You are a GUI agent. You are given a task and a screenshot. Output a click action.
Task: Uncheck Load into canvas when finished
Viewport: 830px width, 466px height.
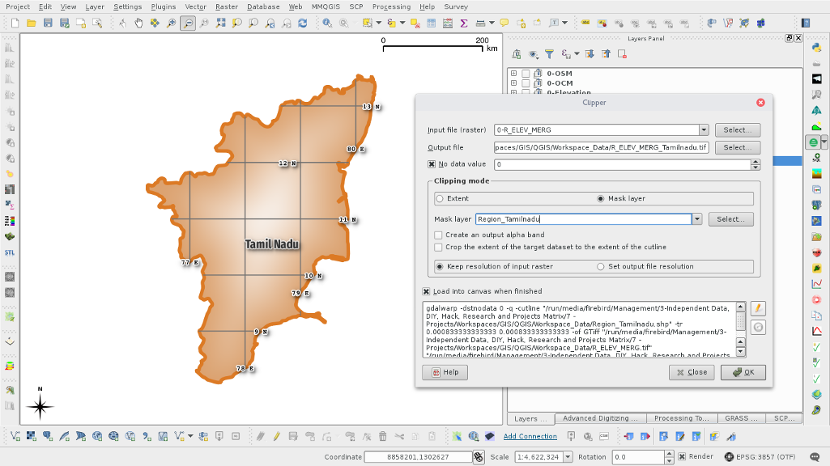point(426,291)
